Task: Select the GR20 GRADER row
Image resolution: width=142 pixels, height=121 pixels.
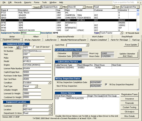Action: coord(69,15)
